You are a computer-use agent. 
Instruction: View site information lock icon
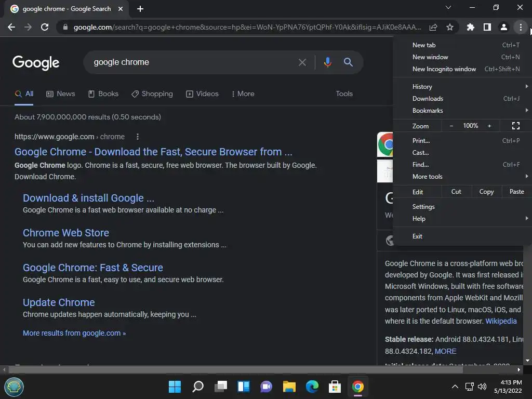coord(65,27)
